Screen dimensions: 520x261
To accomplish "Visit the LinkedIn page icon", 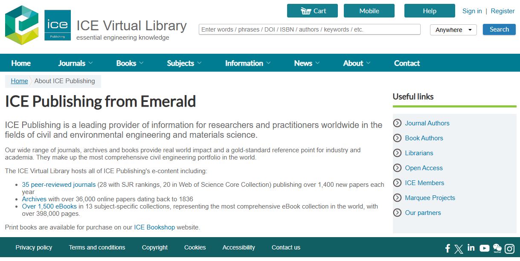I will coord(471,248).
